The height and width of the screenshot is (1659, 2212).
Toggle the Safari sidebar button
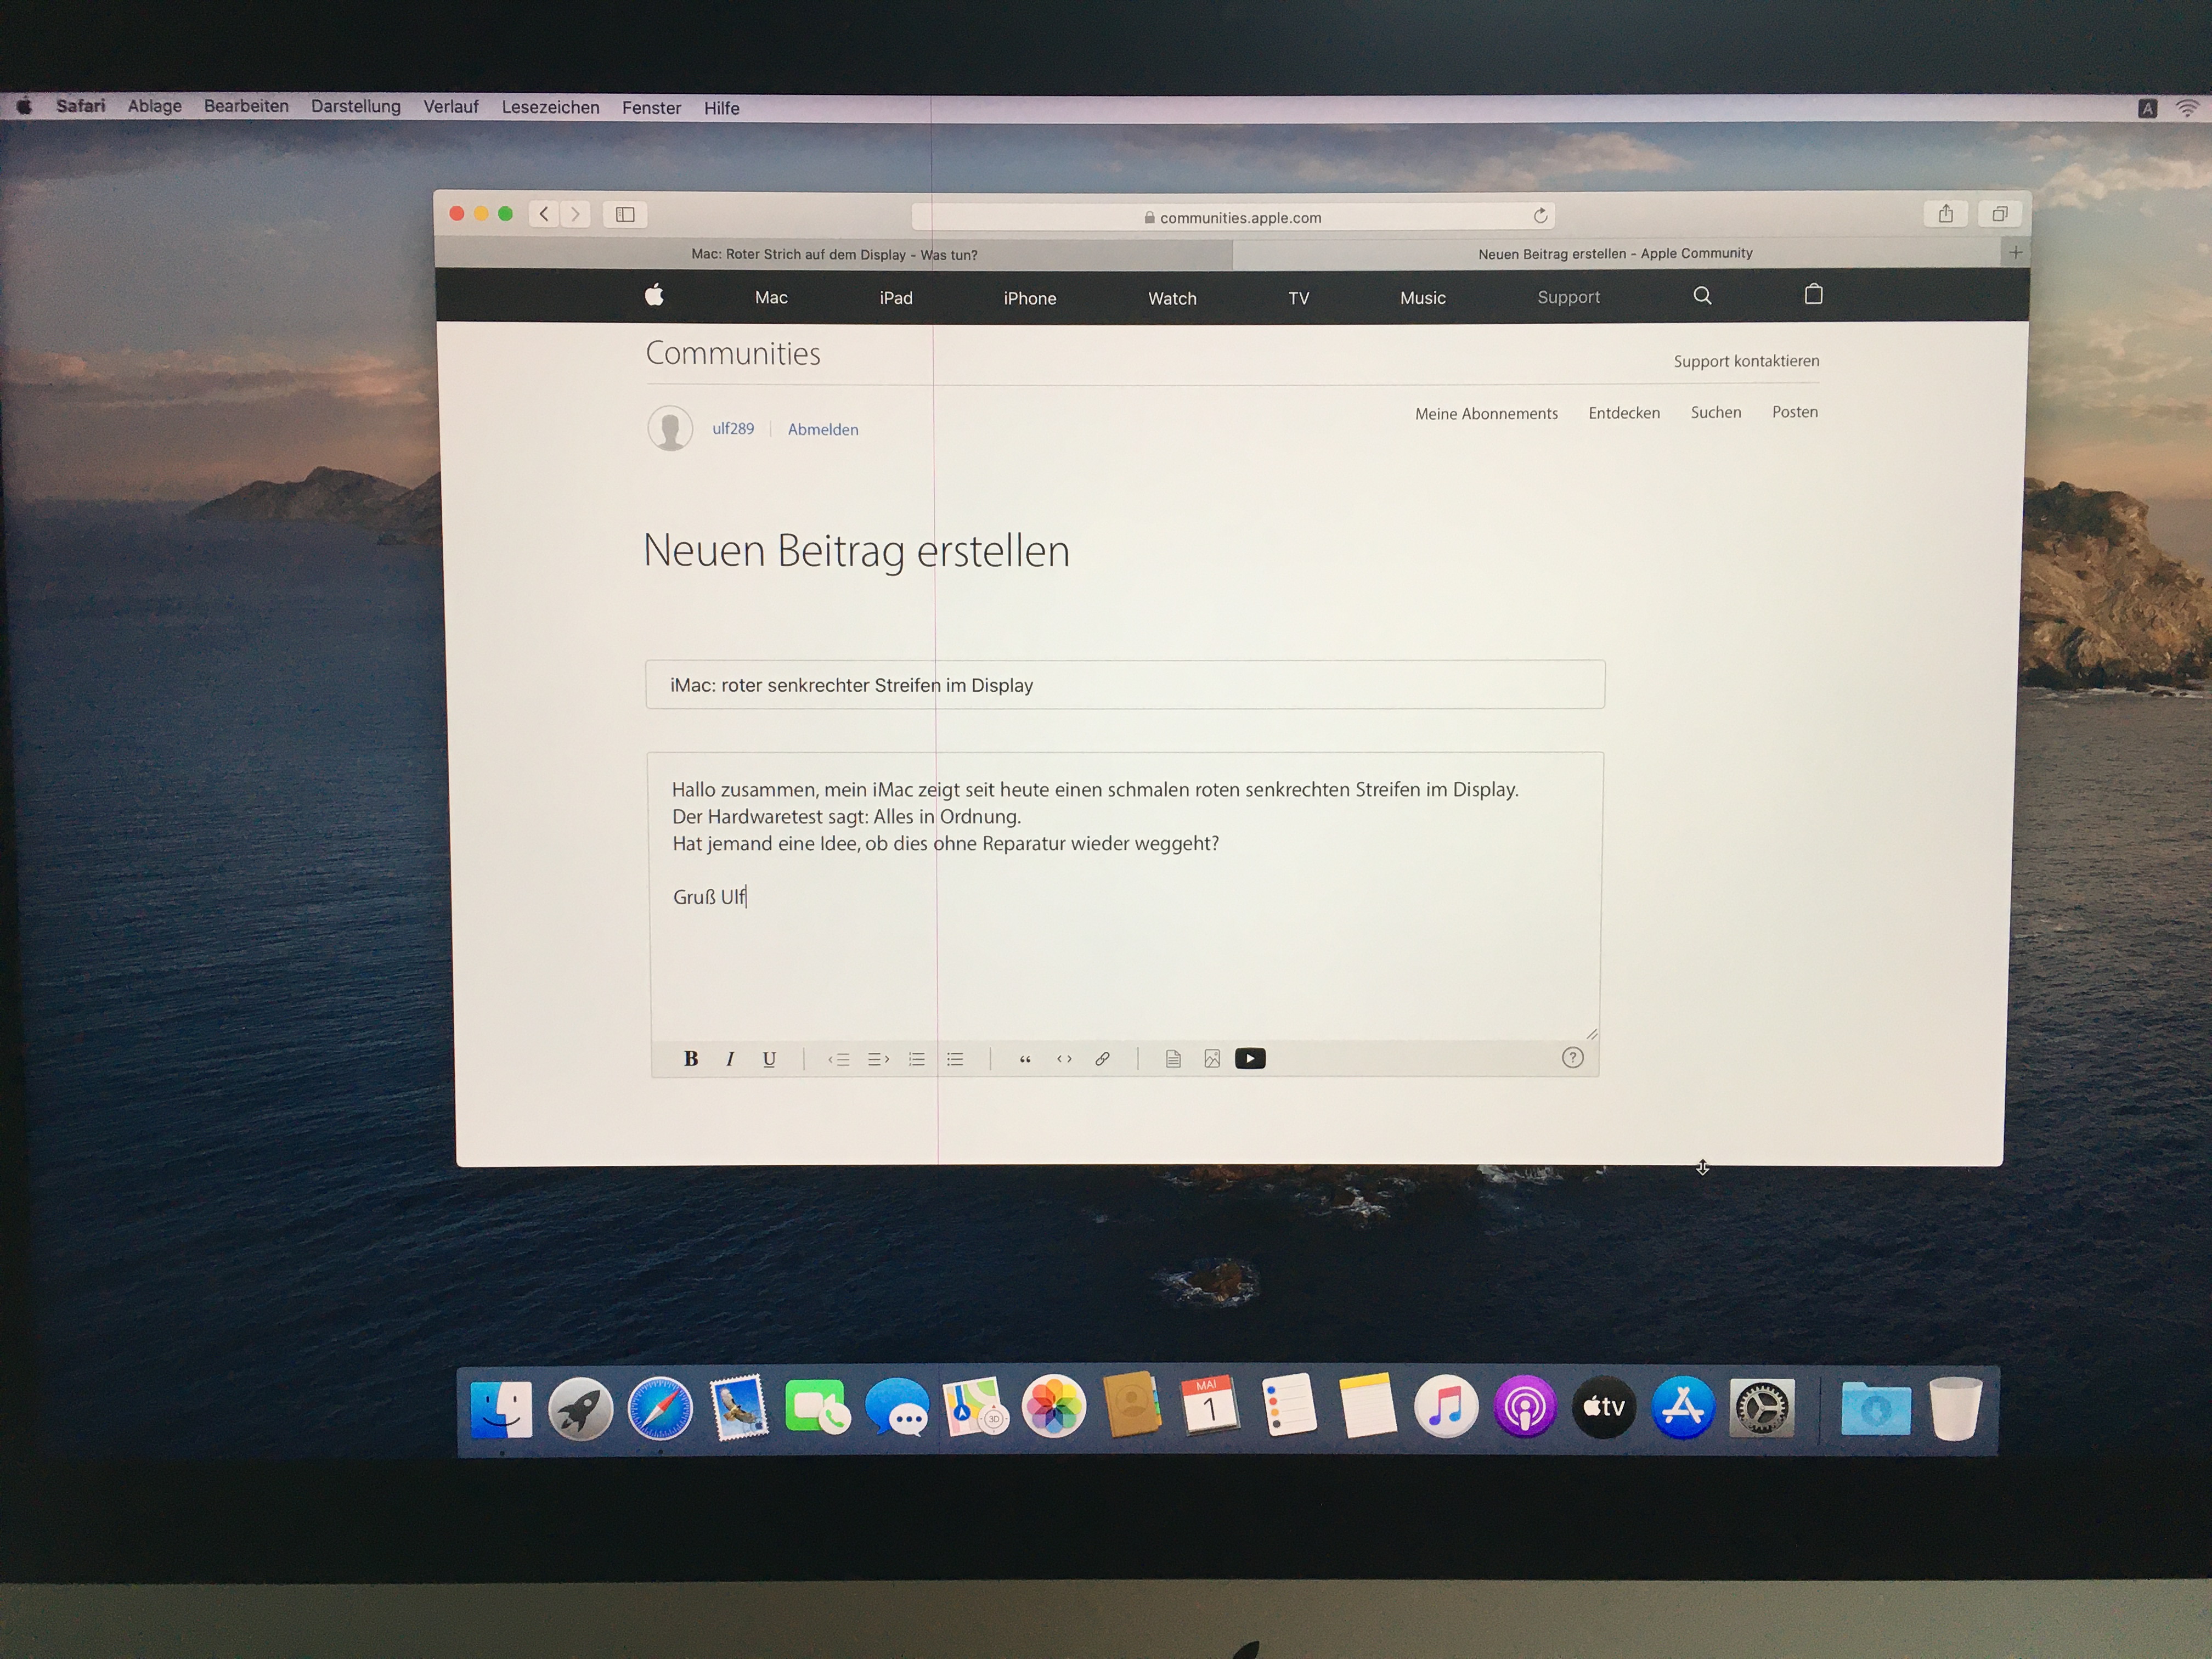click(625, 215)
